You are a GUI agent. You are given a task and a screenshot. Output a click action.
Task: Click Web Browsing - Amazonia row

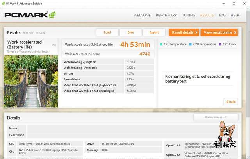point(108,68)
